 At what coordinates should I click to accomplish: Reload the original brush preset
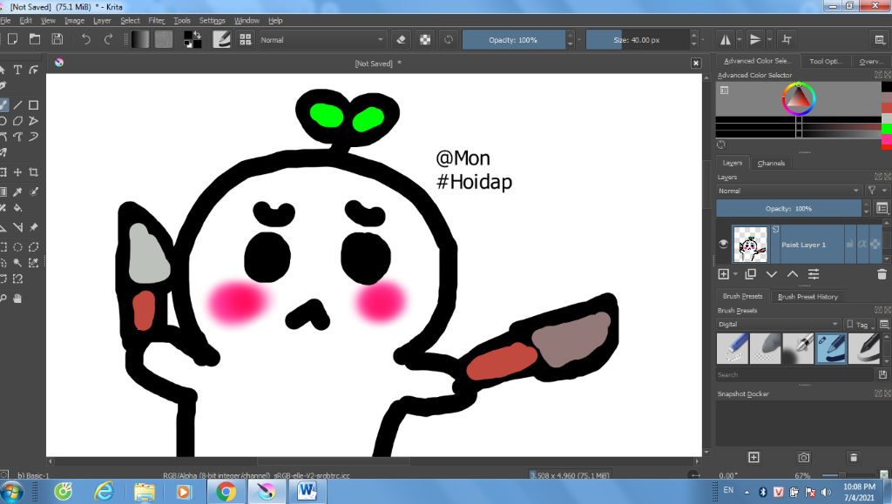(x=449, y=40)
